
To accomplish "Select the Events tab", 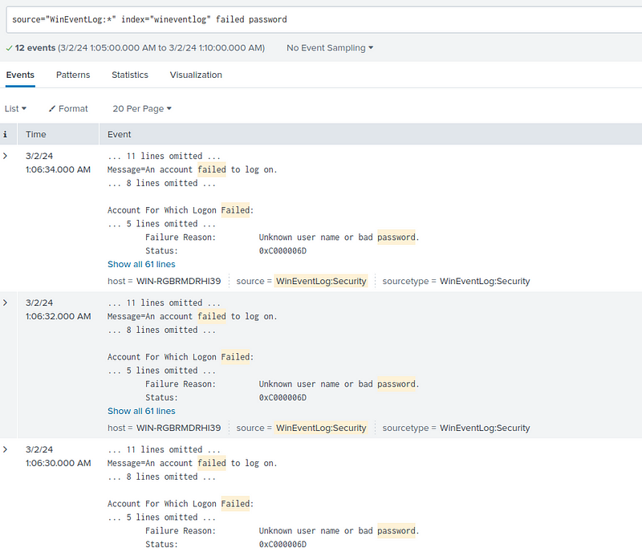I will (20, 75).
